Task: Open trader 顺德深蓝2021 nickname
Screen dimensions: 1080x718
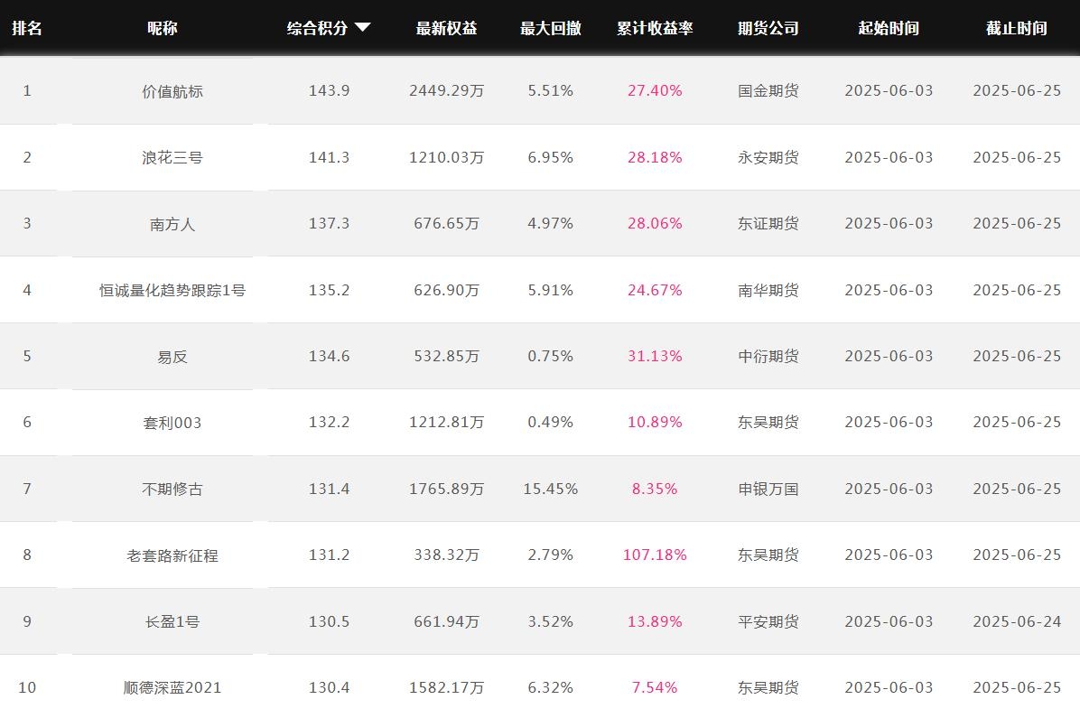Action: [x=172, y=687]
